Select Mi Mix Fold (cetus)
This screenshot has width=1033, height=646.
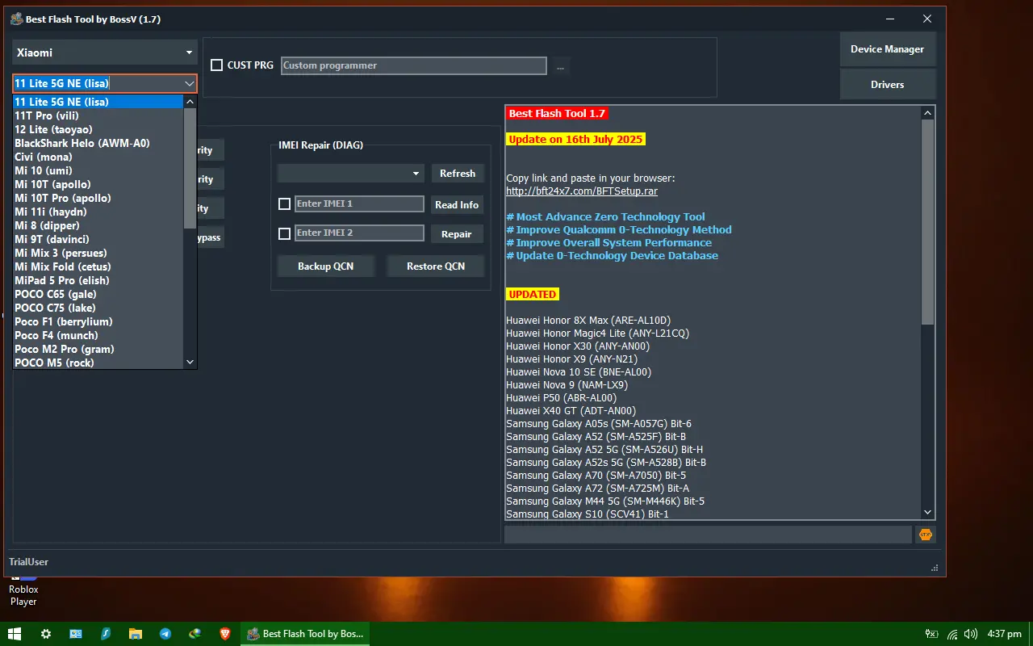point(98,266)
